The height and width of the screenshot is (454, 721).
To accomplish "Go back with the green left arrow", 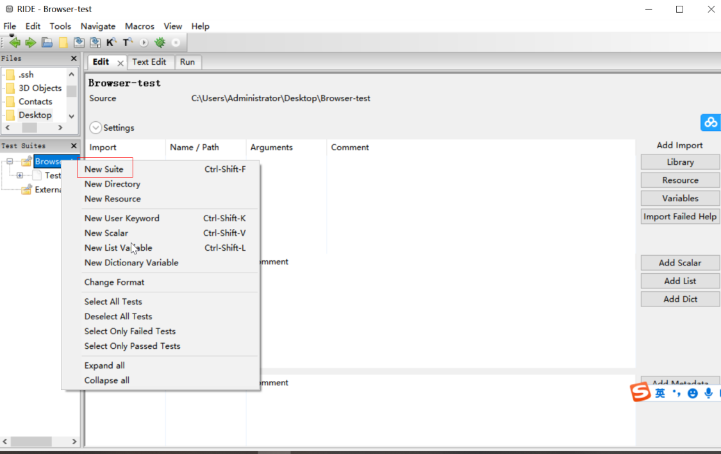I will [x=15, y=43].
